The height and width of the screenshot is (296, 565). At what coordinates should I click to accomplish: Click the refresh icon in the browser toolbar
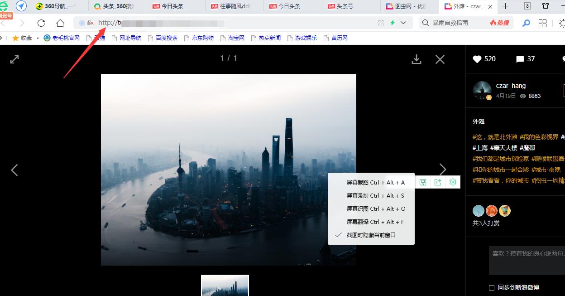[x=41, y=23]
